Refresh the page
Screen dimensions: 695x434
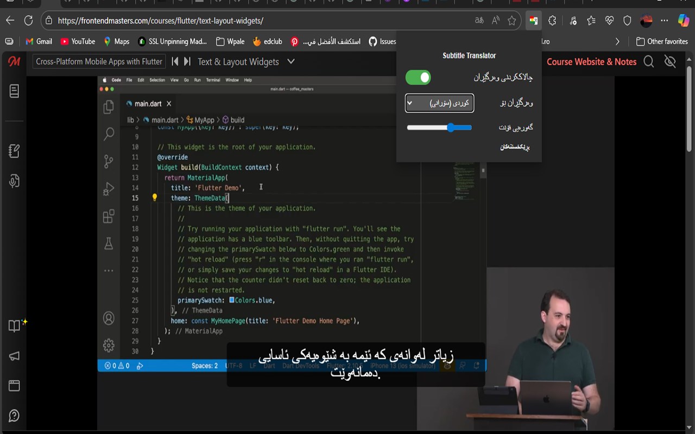pos(29,21)
